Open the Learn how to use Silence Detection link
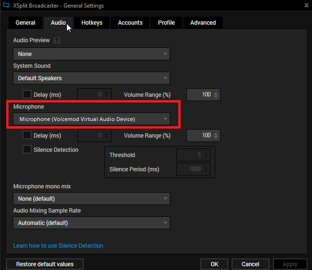 (x=58, y=246)
